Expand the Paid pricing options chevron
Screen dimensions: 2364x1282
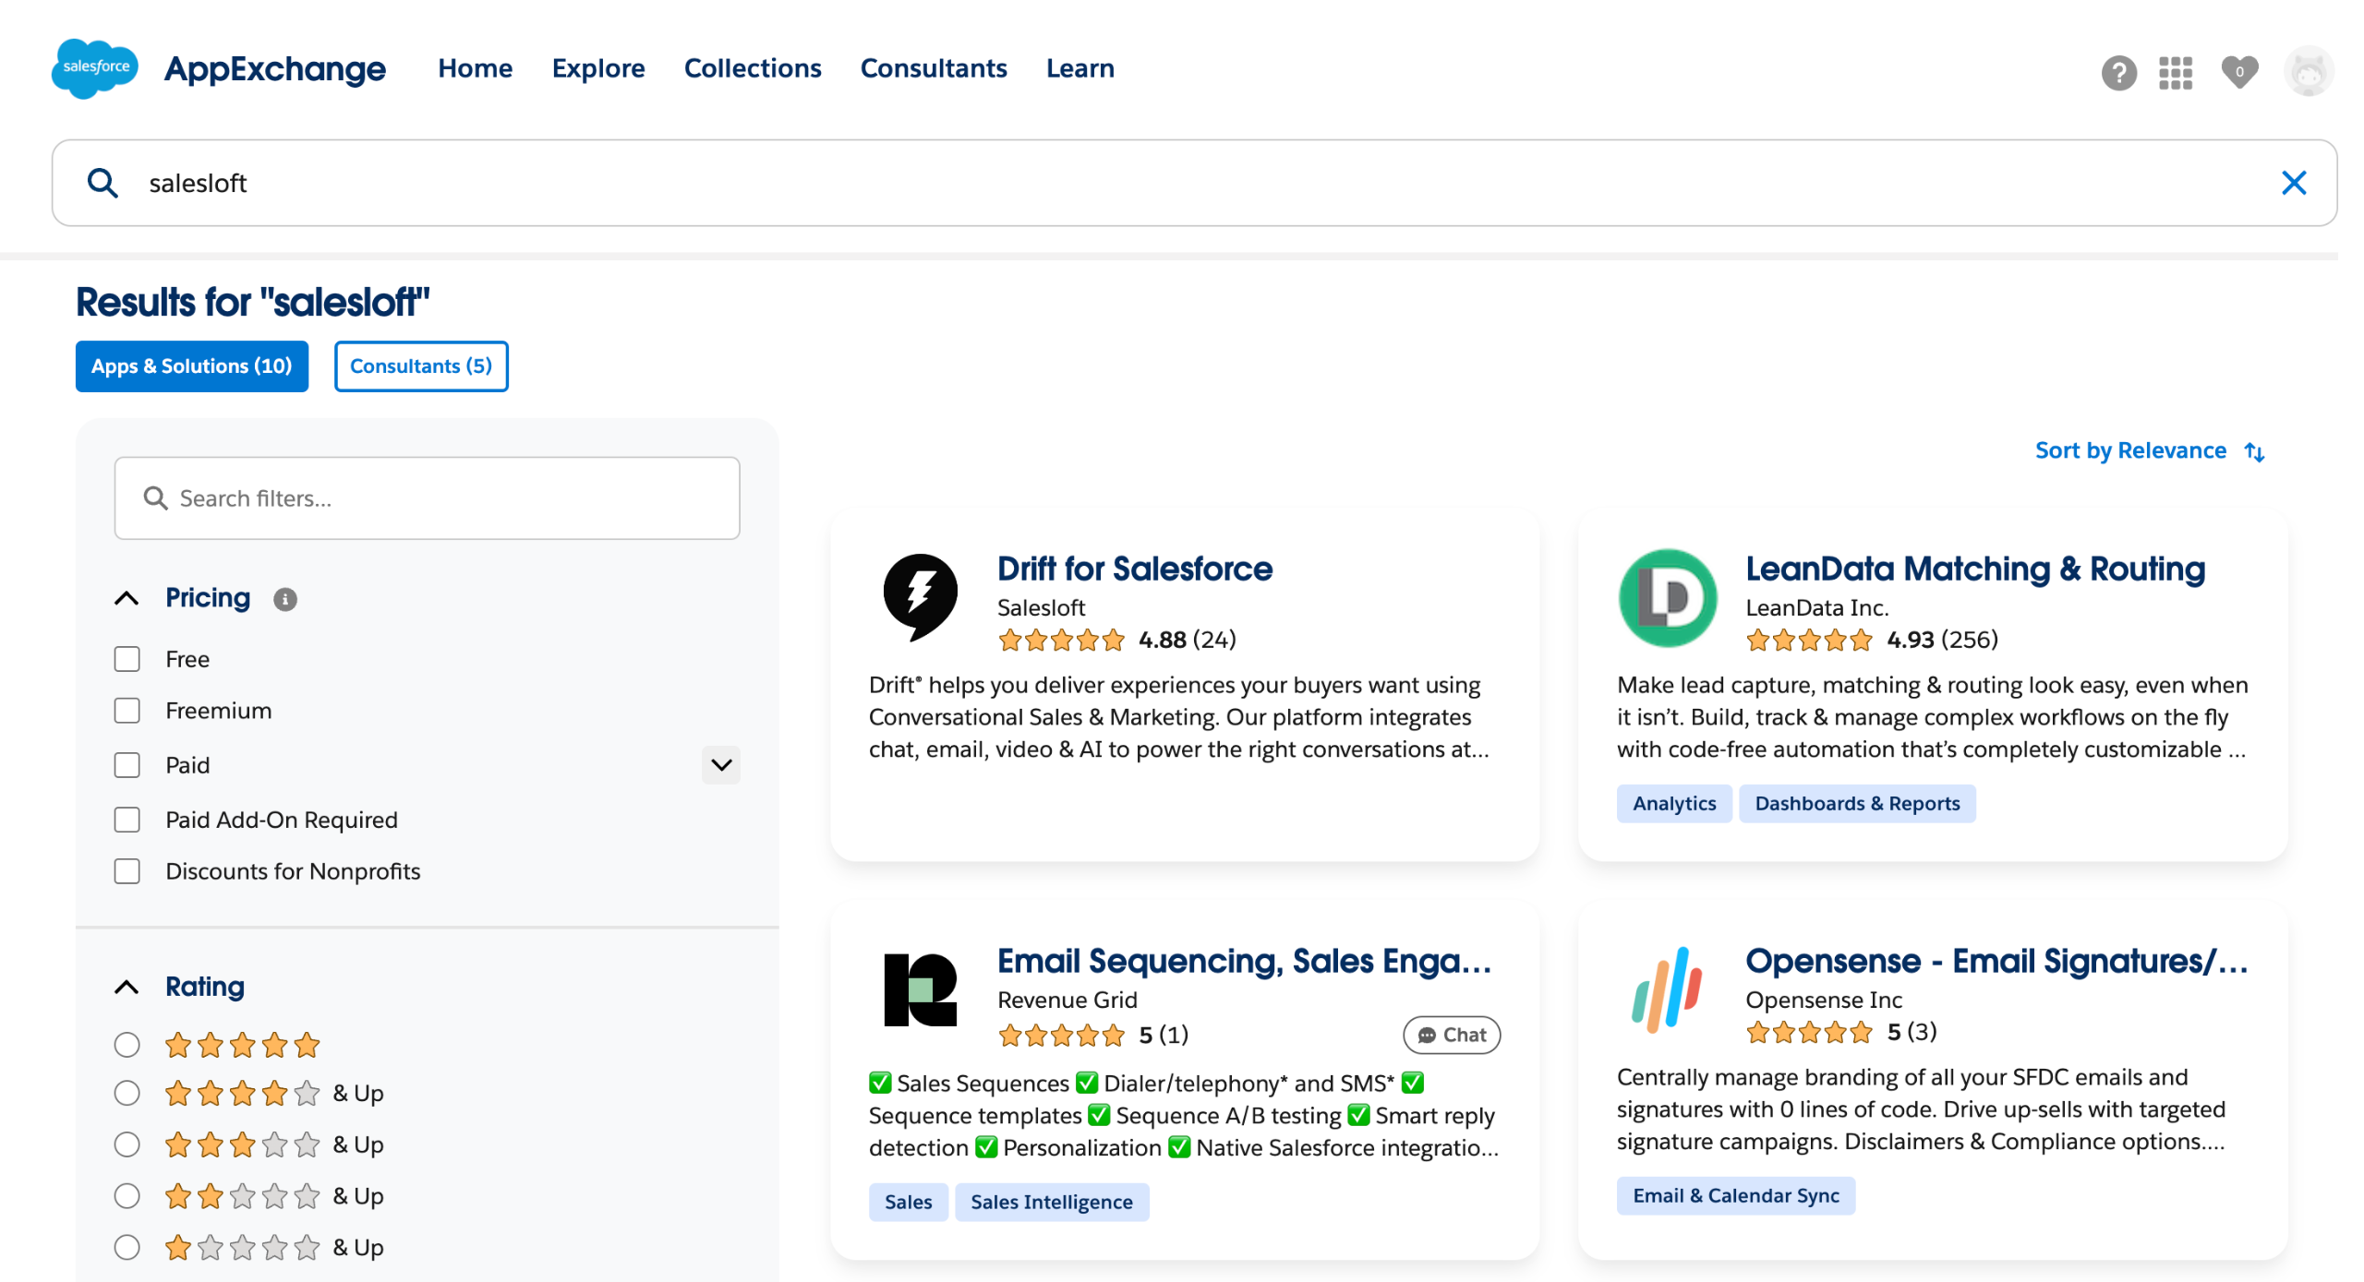point(720,765)
